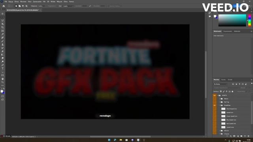Screen dimensions: 253x142
Task: Show the Red Tag group visibility box
Action: coord(215,102)
